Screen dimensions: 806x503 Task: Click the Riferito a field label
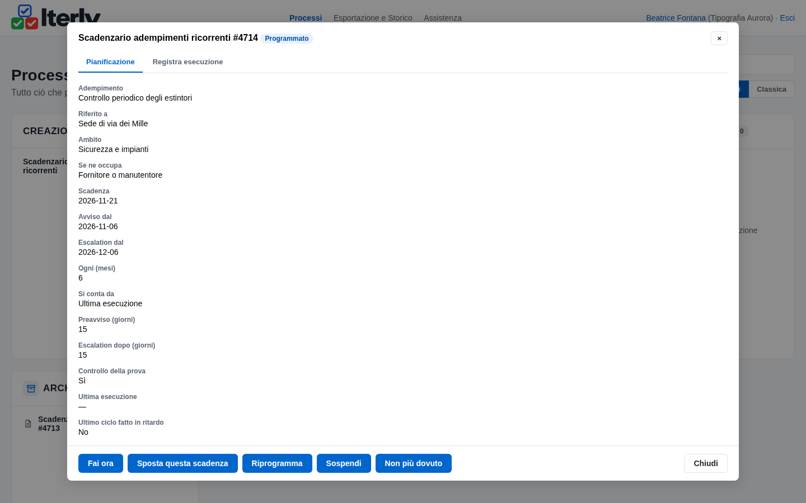click(x=93, y=114)
